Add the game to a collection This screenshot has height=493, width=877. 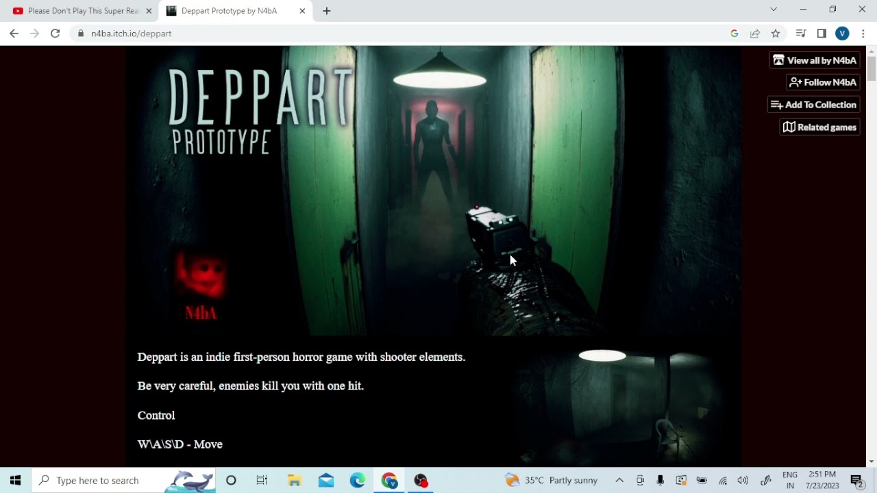[814, 105]
